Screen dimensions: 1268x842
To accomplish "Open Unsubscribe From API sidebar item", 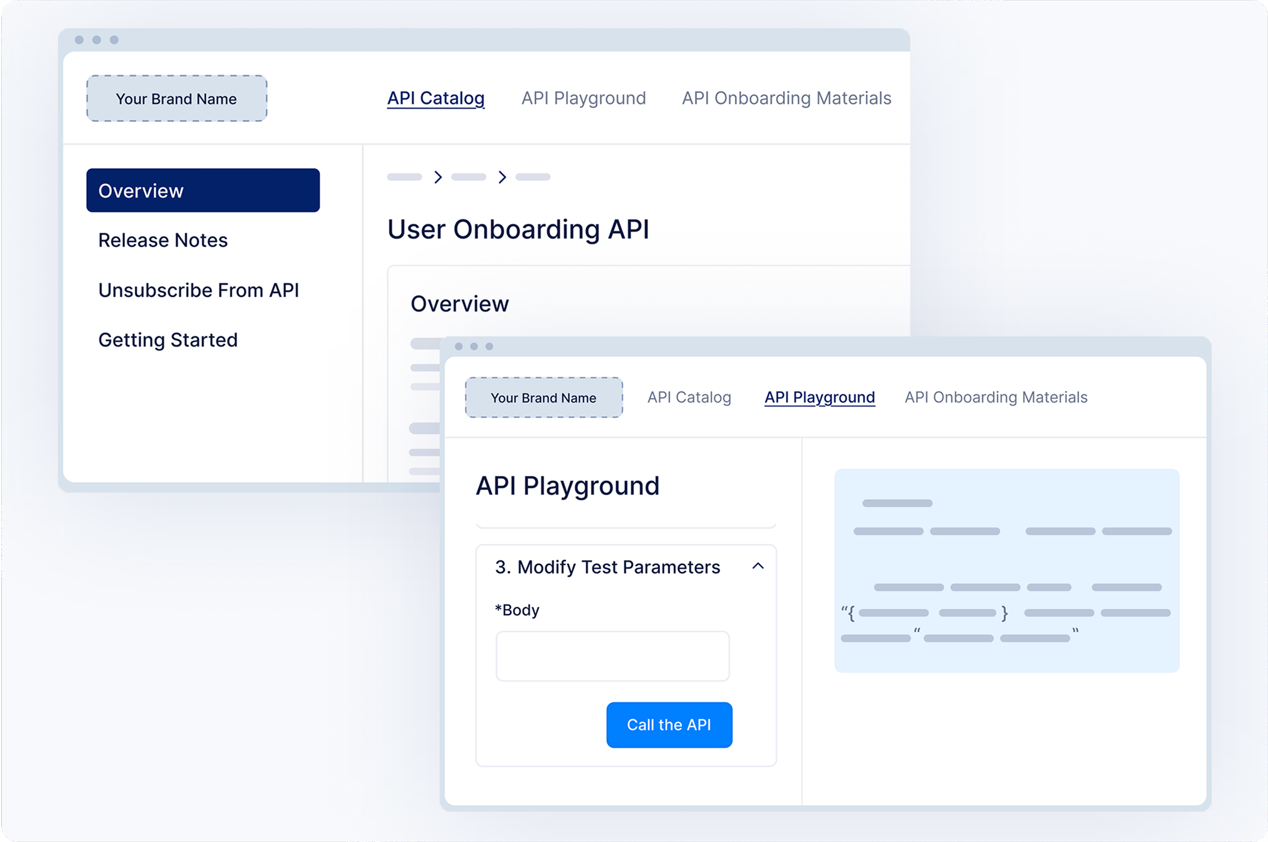I will tap(198, 290).
